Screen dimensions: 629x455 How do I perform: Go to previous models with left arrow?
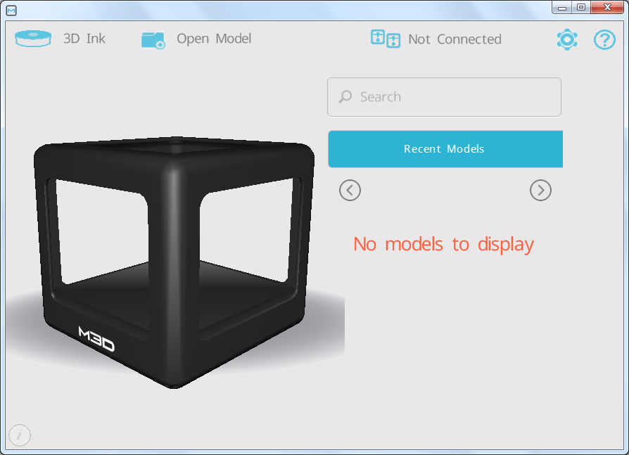coord(350,190)
